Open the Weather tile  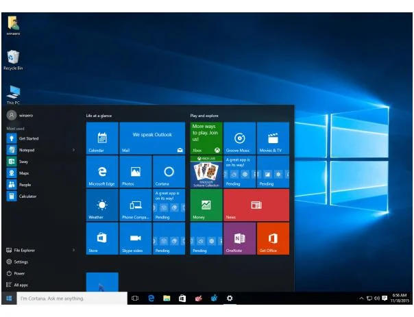(102, 205)
